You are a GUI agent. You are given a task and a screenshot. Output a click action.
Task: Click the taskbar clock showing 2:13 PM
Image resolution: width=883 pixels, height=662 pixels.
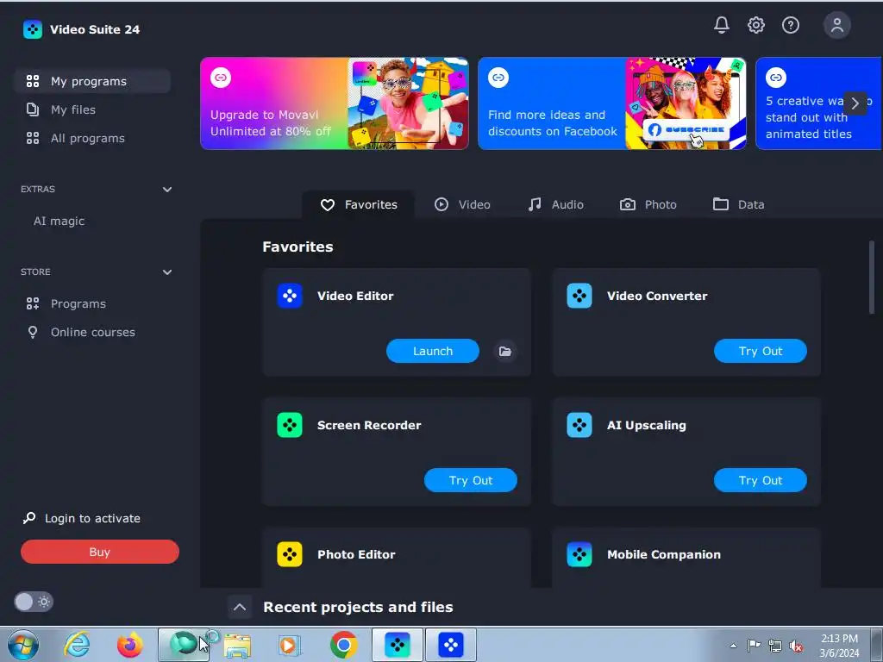point(839,646)
